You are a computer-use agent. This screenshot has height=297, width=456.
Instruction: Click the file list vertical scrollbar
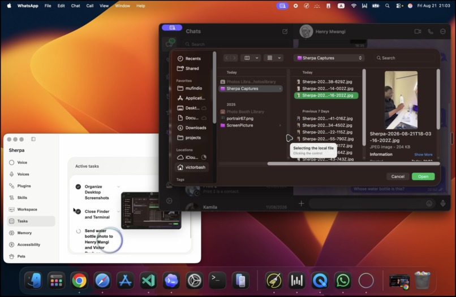tap(364, 107)
